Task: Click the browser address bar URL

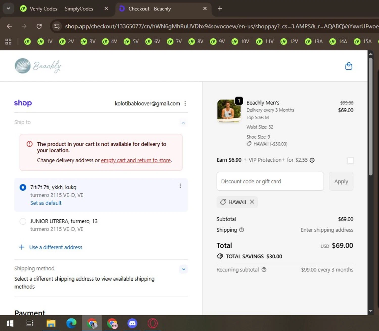Action: (221, 26)
